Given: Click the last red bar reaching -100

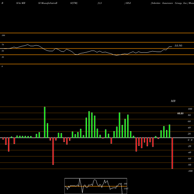Looking at the screenshot, I should 172,153.
